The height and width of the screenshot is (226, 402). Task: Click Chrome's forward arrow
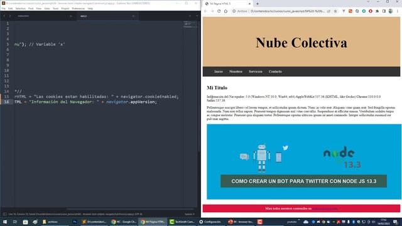(212, 11)
